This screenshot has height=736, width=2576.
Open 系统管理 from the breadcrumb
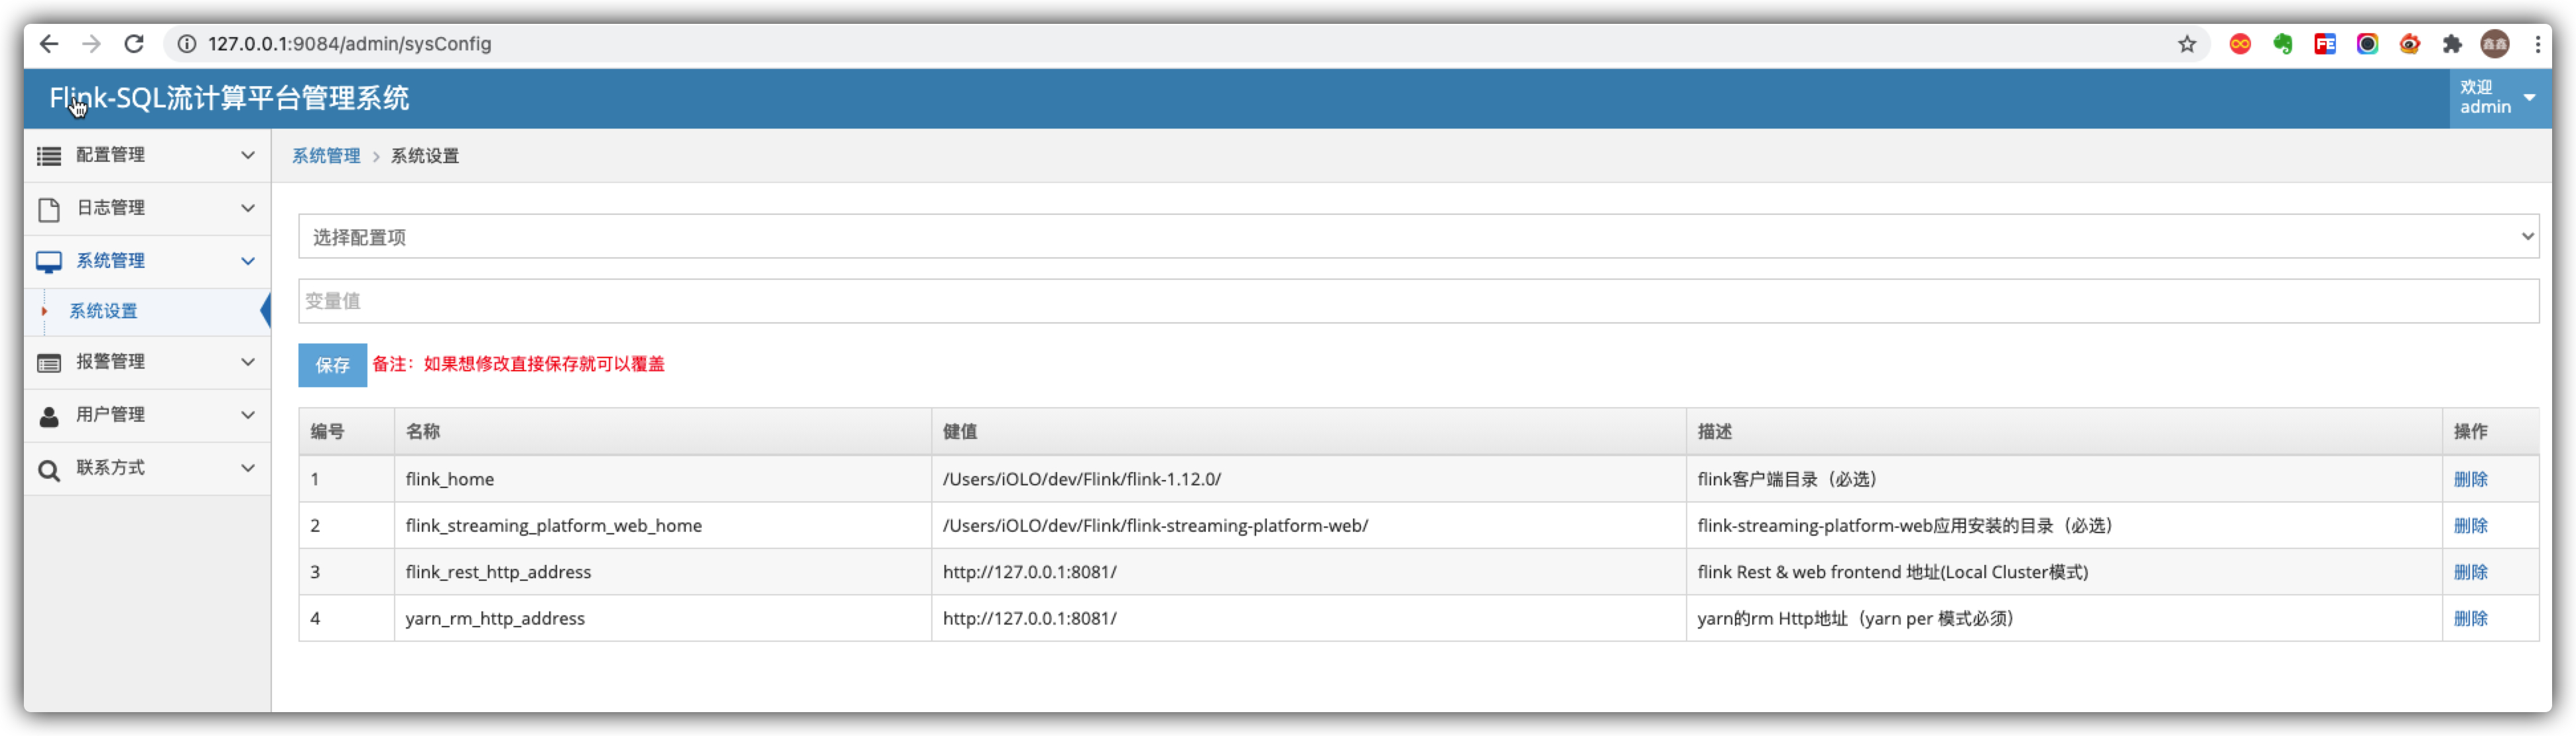(326, 156)
